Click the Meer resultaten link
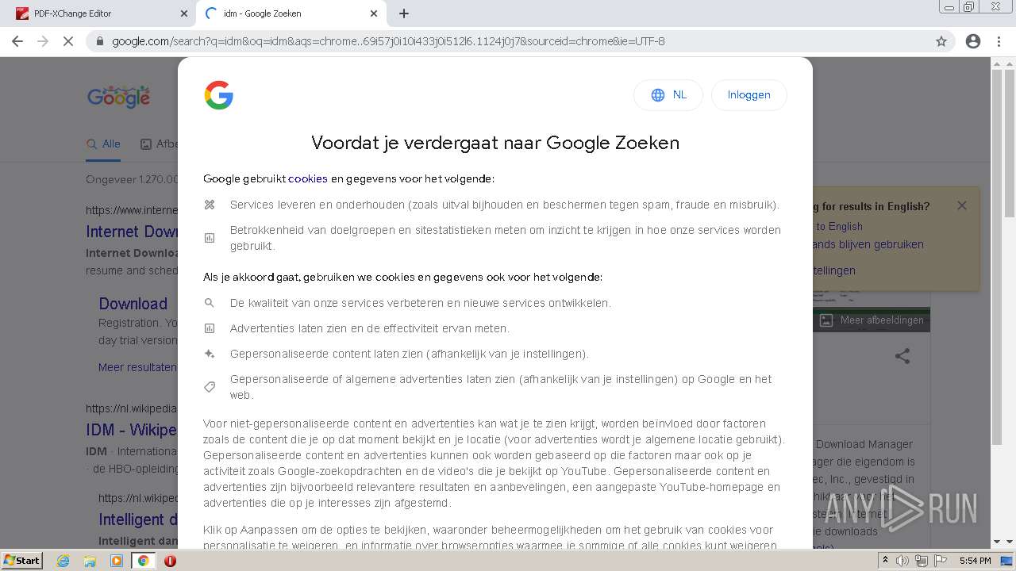This screenshot has height=571, width=1016. [x=137, y=367]
